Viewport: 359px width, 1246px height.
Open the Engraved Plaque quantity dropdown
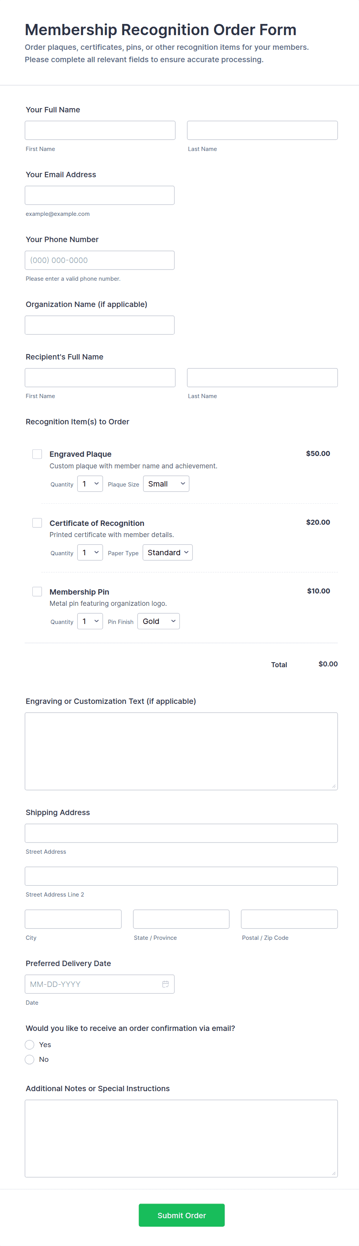[x=90, y=484]
